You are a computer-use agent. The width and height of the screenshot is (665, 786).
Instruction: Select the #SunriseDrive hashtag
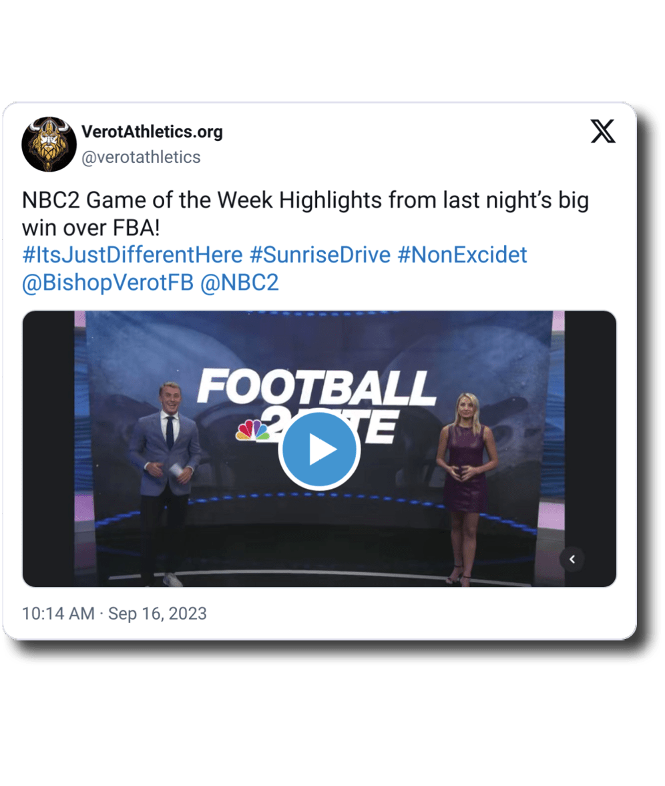coord(320,254)
